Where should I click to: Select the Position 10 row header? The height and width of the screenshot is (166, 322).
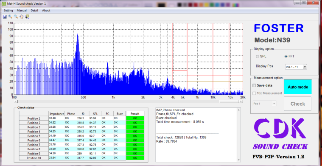(34, 158)
